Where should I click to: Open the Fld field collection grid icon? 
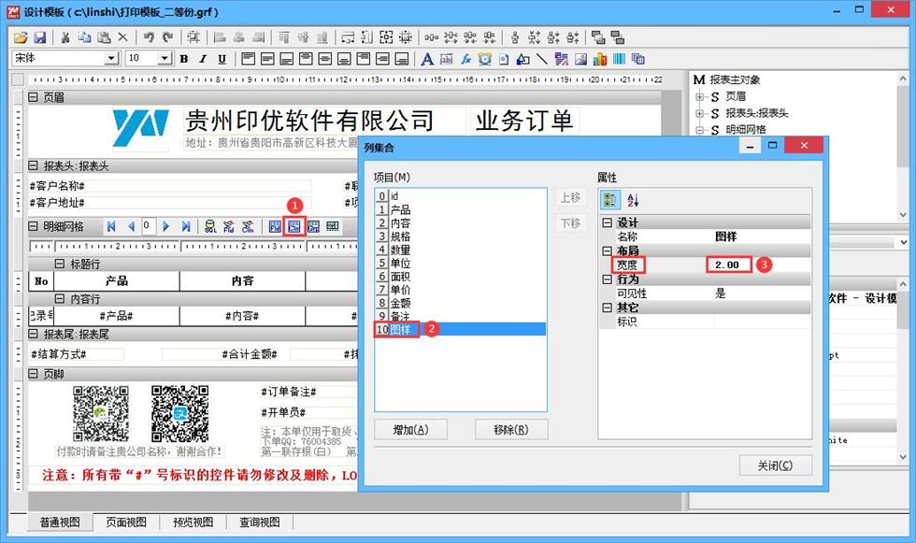coord(275,226)
